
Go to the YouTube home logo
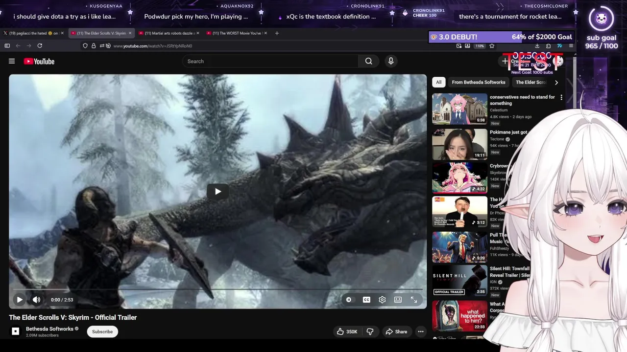point(39,61)
